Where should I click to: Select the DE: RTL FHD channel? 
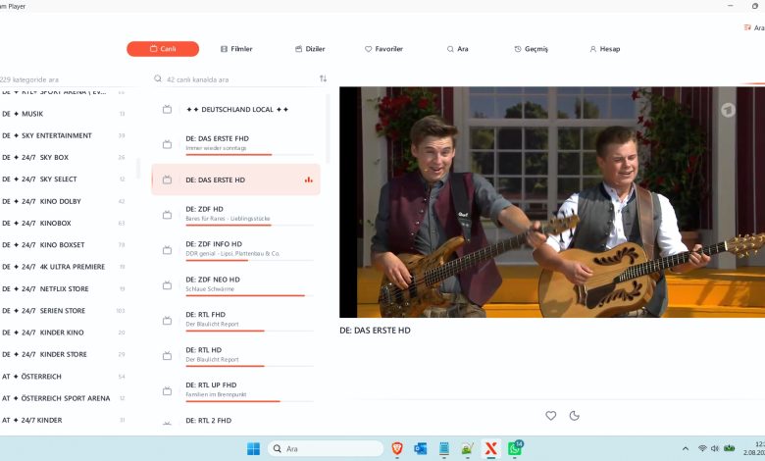point(235,320)
